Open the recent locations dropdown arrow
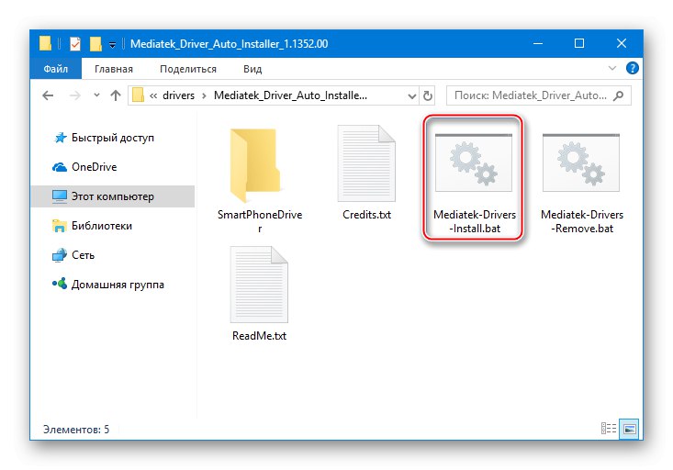The width and height of the screenshot is (673, 470). 96,95
